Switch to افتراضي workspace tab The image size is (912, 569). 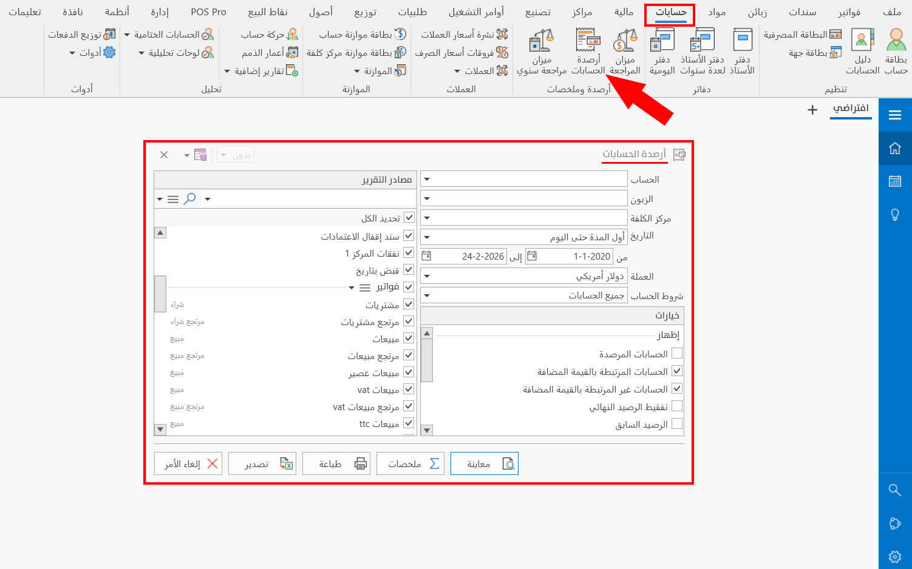pos(851,109)
